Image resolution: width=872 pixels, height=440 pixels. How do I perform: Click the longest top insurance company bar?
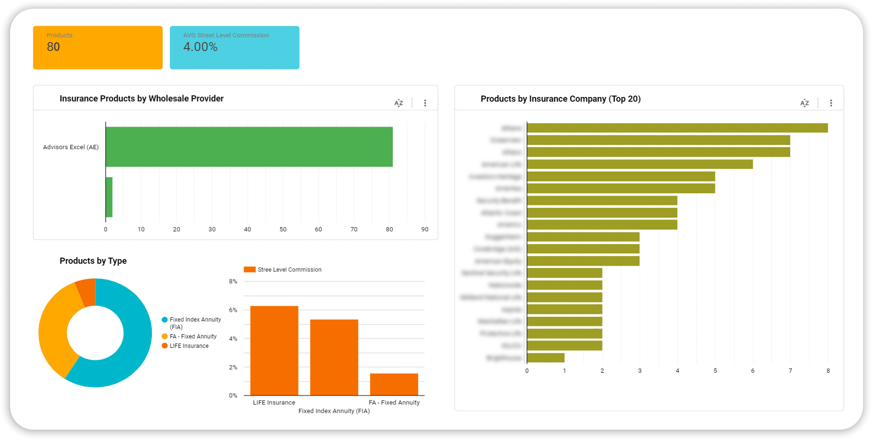677,128
